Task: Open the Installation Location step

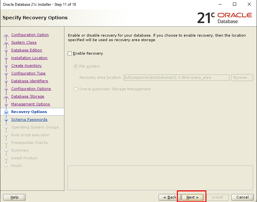Action: (x=29, y=58)
